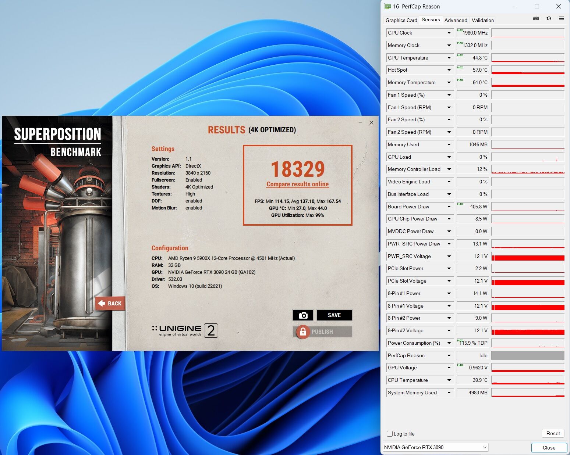Click the Unigine 2 logo
This screenshot has width=570, height=455.
185,330
